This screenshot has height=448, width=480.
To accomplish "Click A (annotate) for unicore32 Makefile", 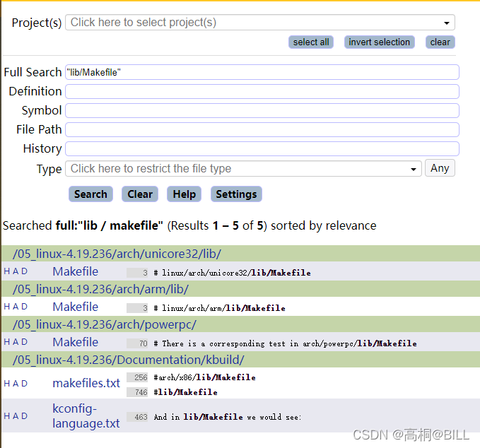I will point(16,271).
